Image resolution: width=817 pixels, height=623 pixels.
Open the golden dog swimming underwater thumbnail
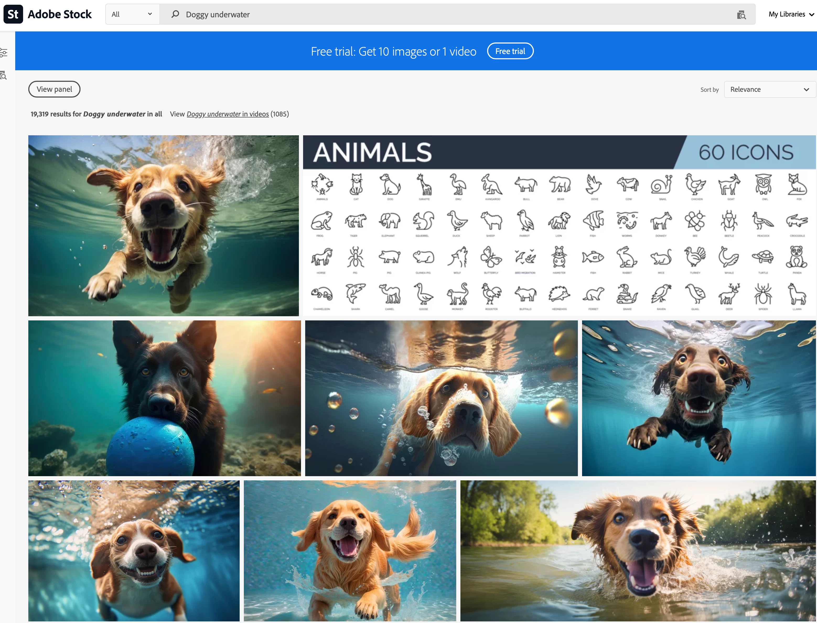(163, 225)
